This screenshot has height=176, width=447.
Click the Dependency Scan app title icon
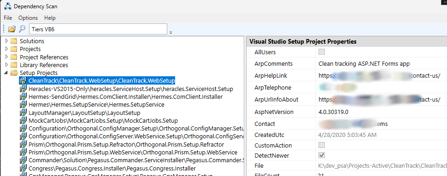[x=8, y=6]
